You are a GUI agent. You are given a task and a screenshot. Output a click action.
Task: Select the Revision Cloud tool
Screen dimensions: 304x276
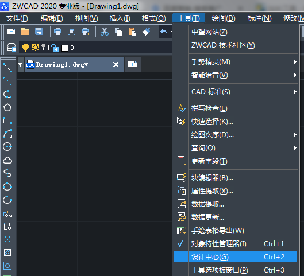click(7, 160)
